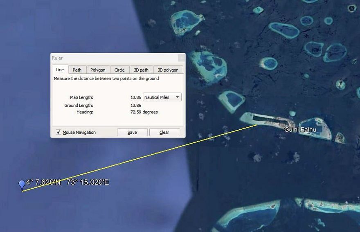The width and height of the screenshot is (360, 232).
Task: Click the Map Length value 10.86
Action: pyautogui.click(x=136, y=97)
